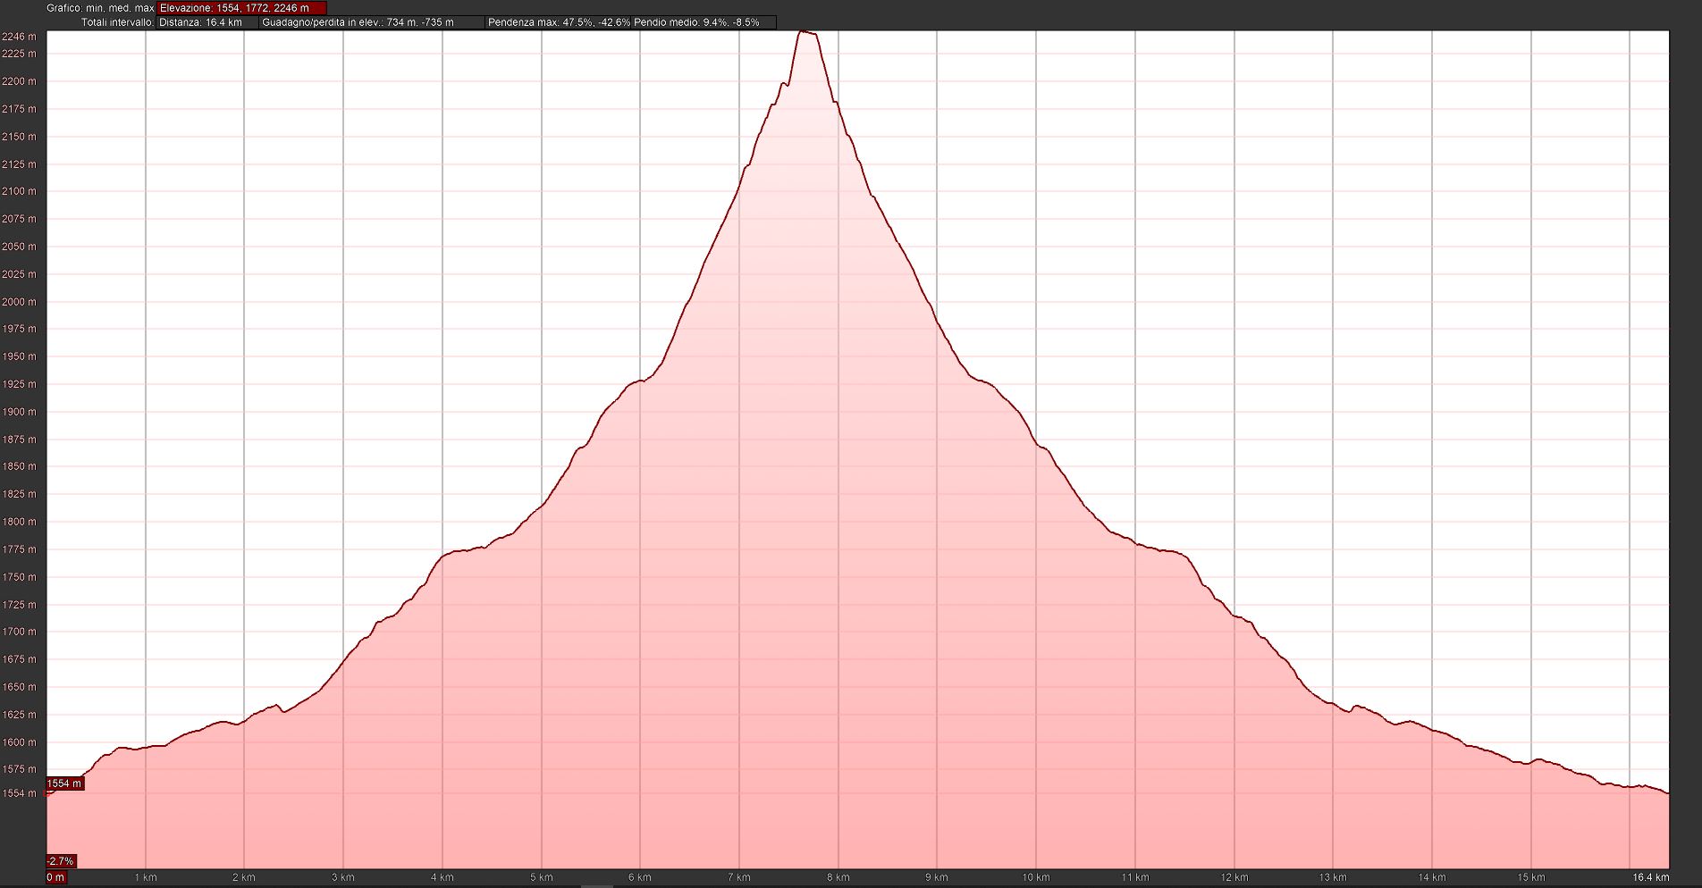Click the 1 km label on the distance axis

click(145, 877)
